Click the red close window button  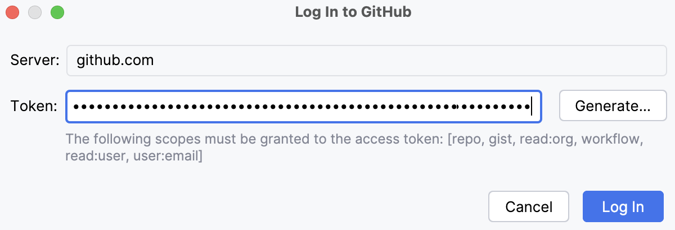12,12
